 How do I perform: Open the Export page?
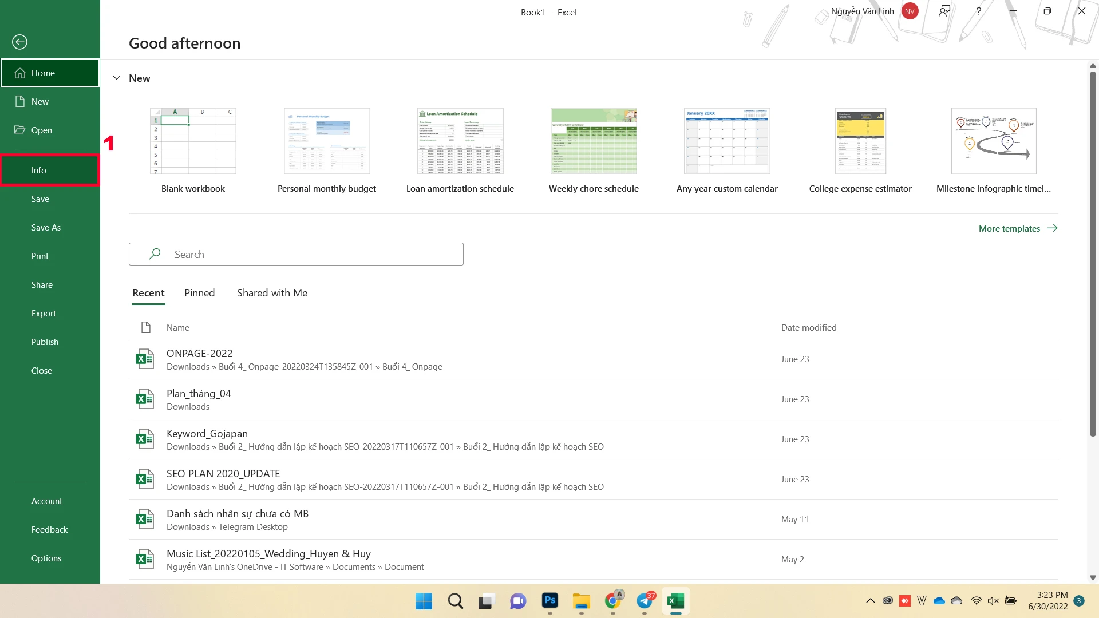[50, 313]
